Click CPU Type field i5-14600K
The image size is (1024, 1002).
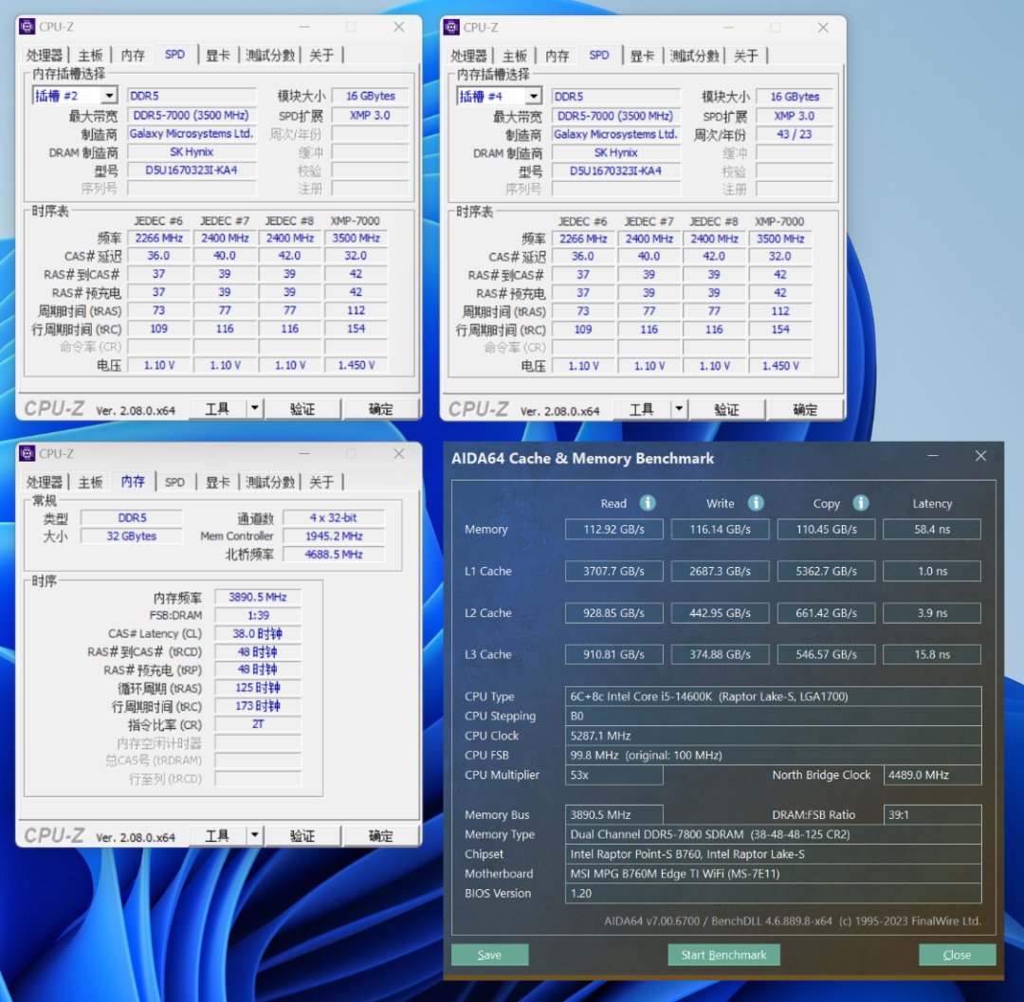pos(774,696)
